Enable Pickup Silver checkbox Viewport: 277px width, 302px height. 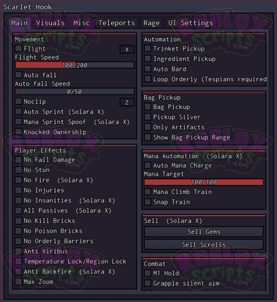pyautogui.click(x=148, y=117)
